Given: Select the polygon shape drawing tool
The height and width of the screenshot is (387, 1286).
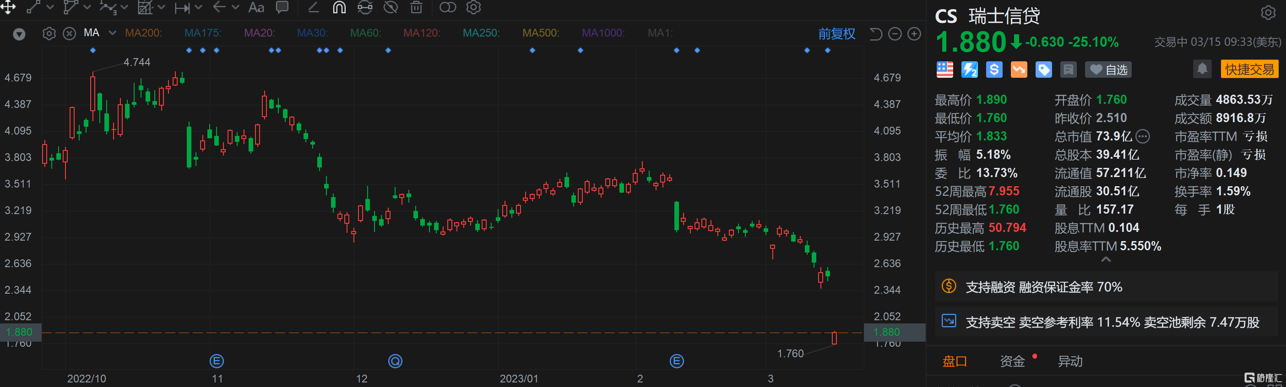Looking at the screenshot, I should click(x=71, y=7).
